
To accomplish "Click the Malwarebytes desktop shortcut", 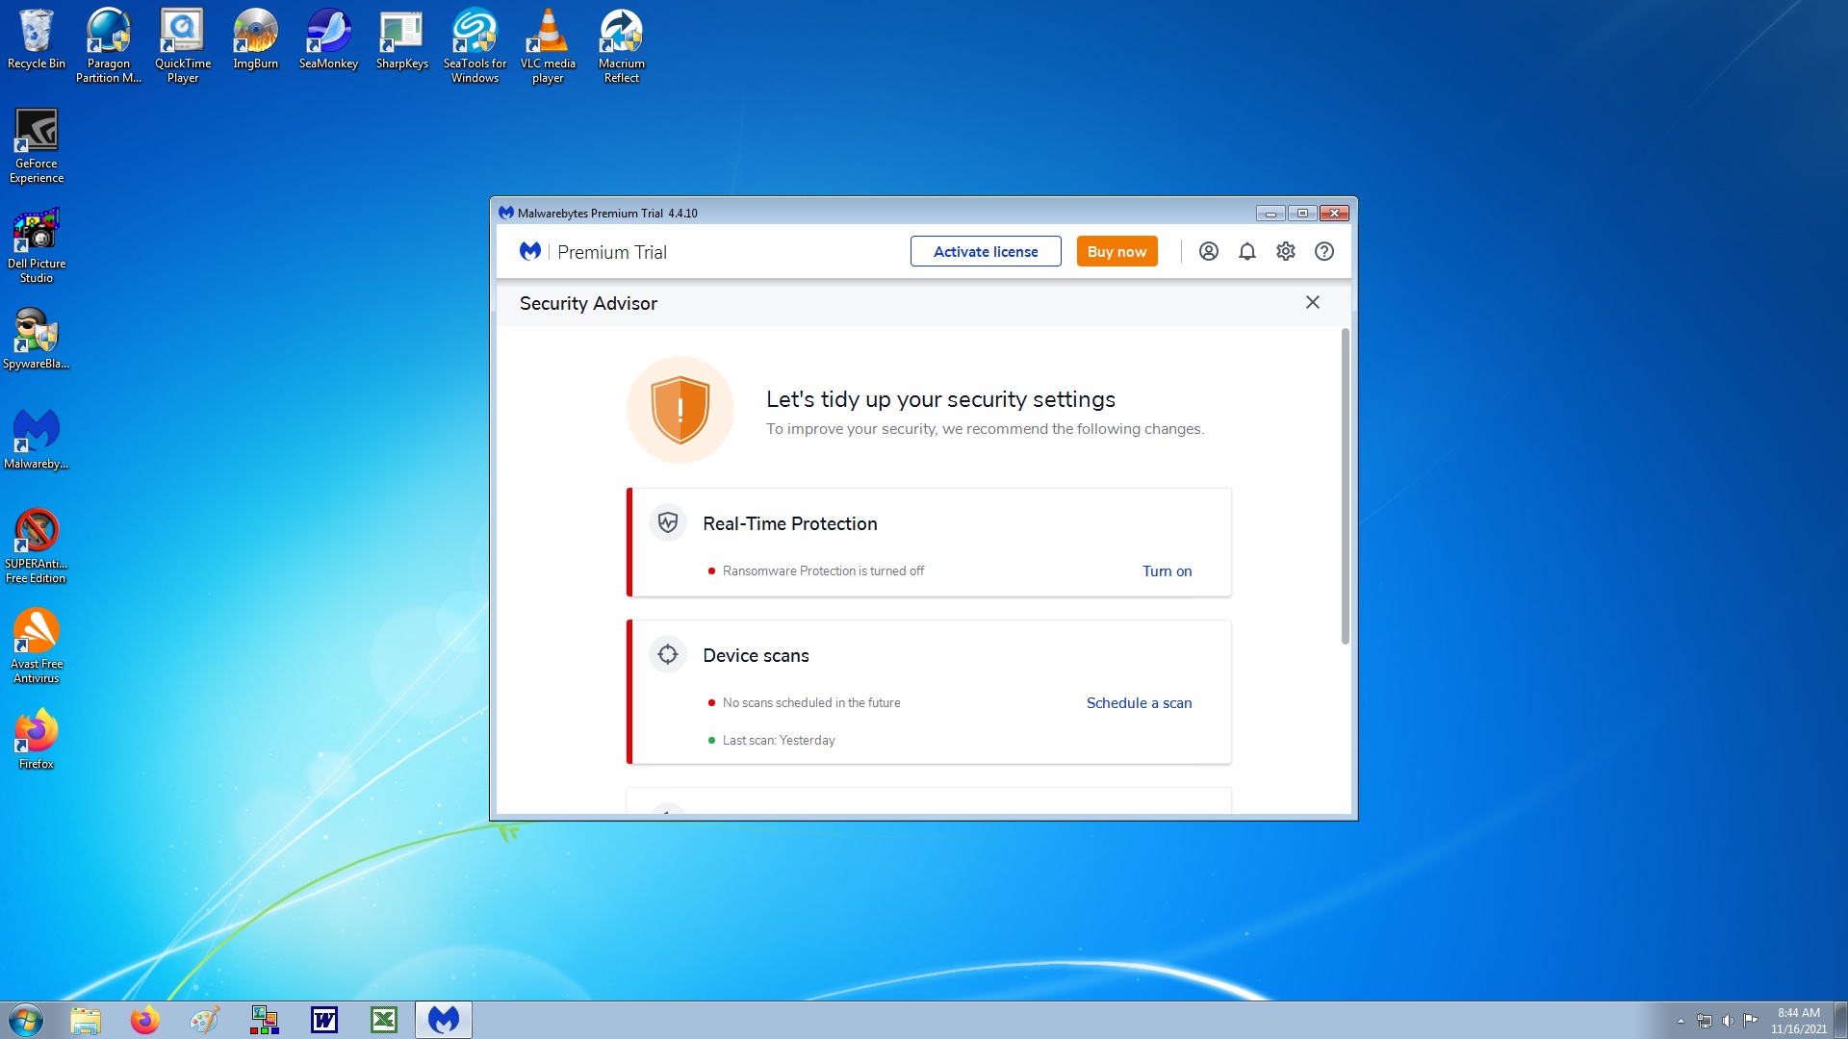I will (37, 439).
